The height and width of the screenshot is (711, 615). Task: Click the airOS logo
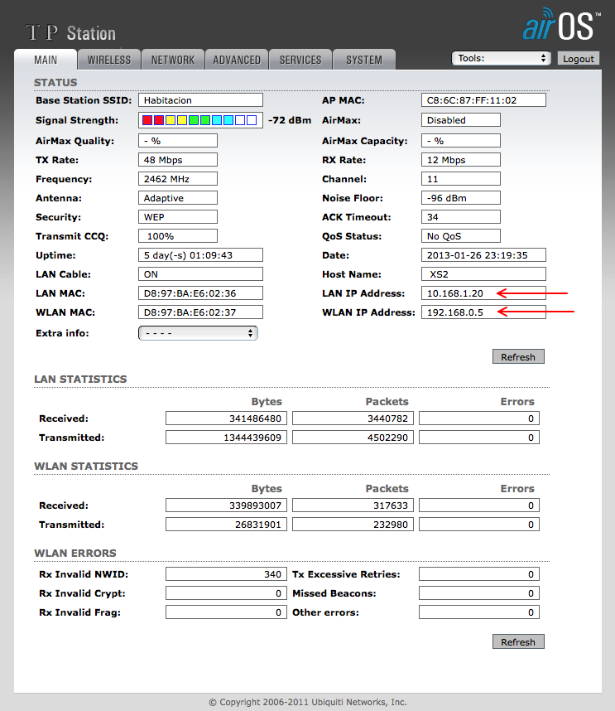coord(560,25)
